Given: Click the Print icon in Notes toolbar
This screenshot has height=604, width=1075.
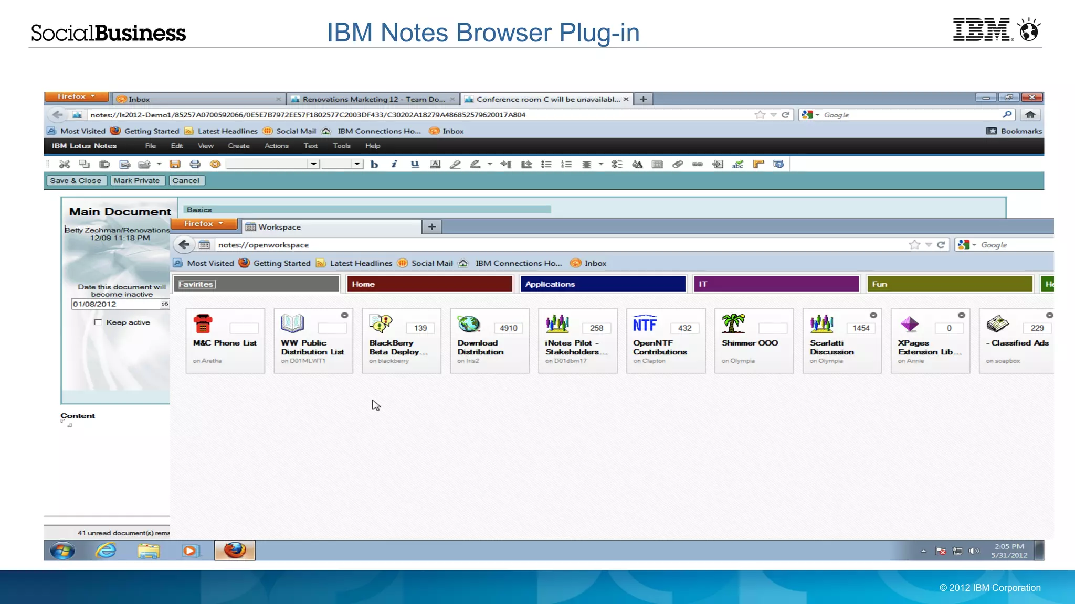Looking at the screenshot, I should [195, 165].
